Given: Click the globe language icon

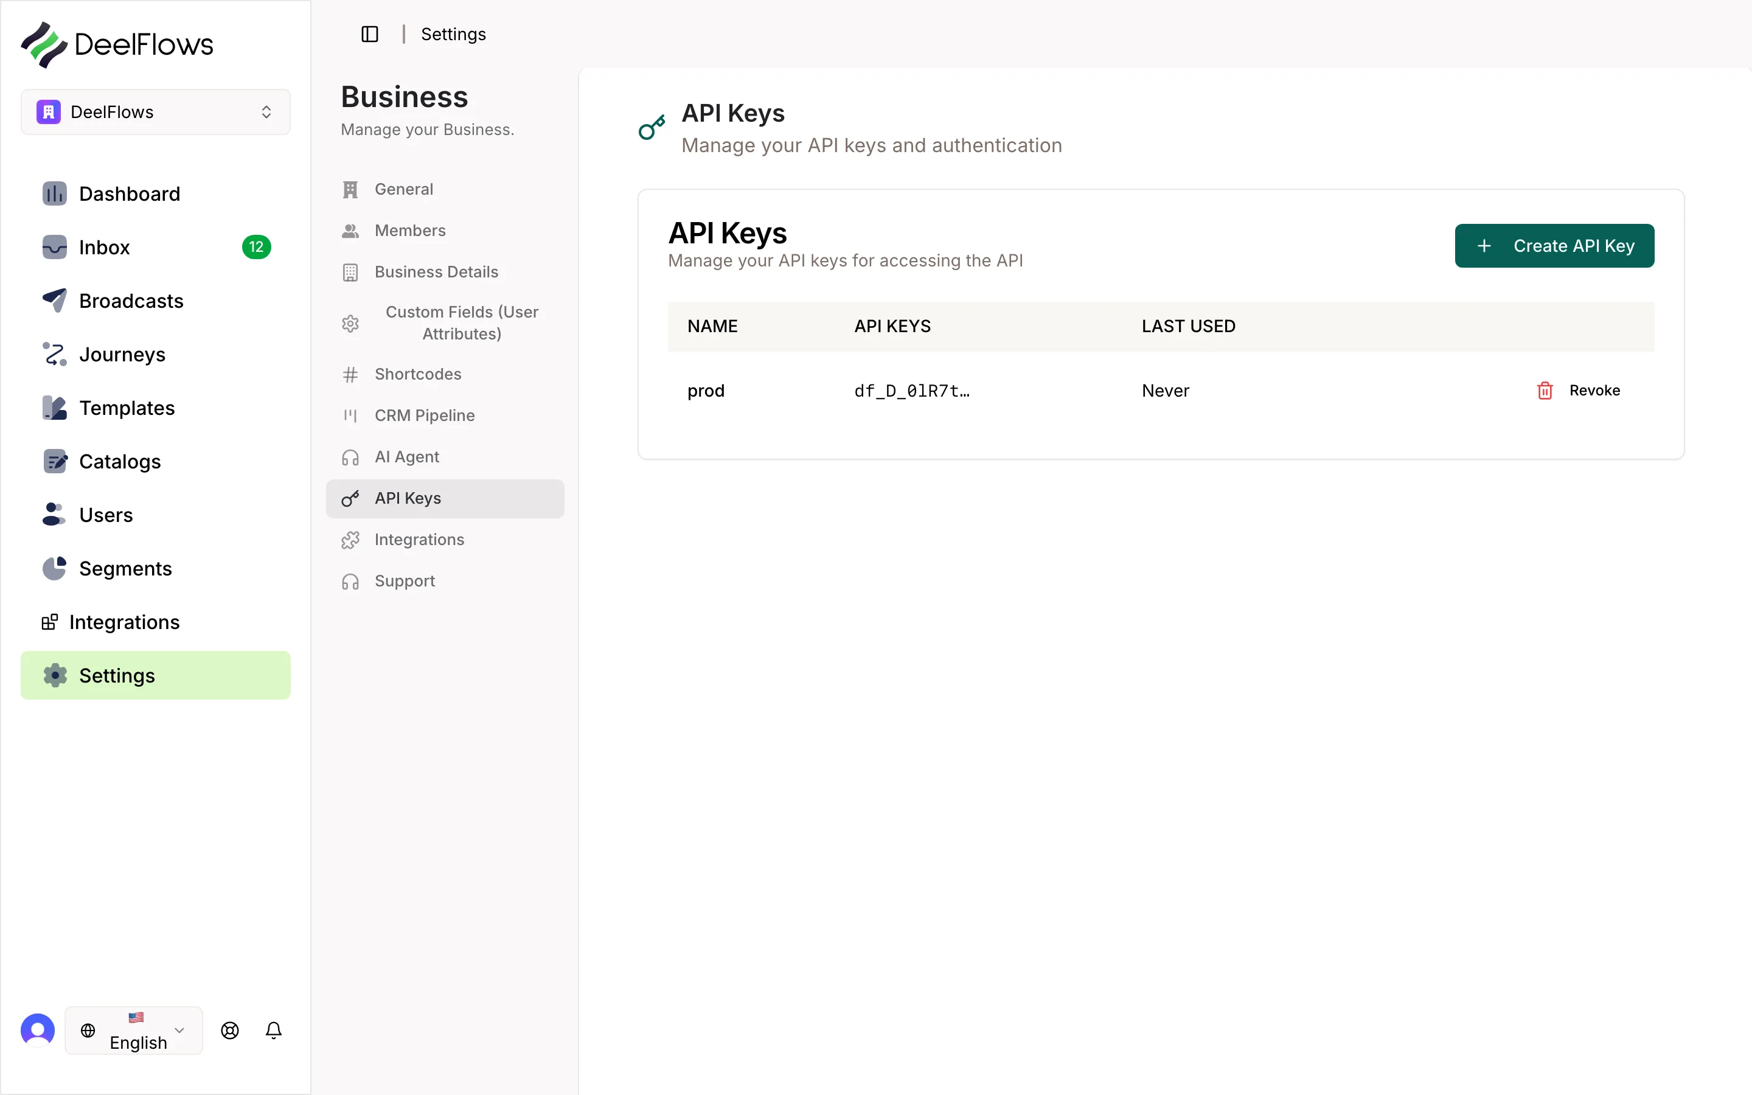Looking at the screenshot, I should click(x=88, y=1030).
